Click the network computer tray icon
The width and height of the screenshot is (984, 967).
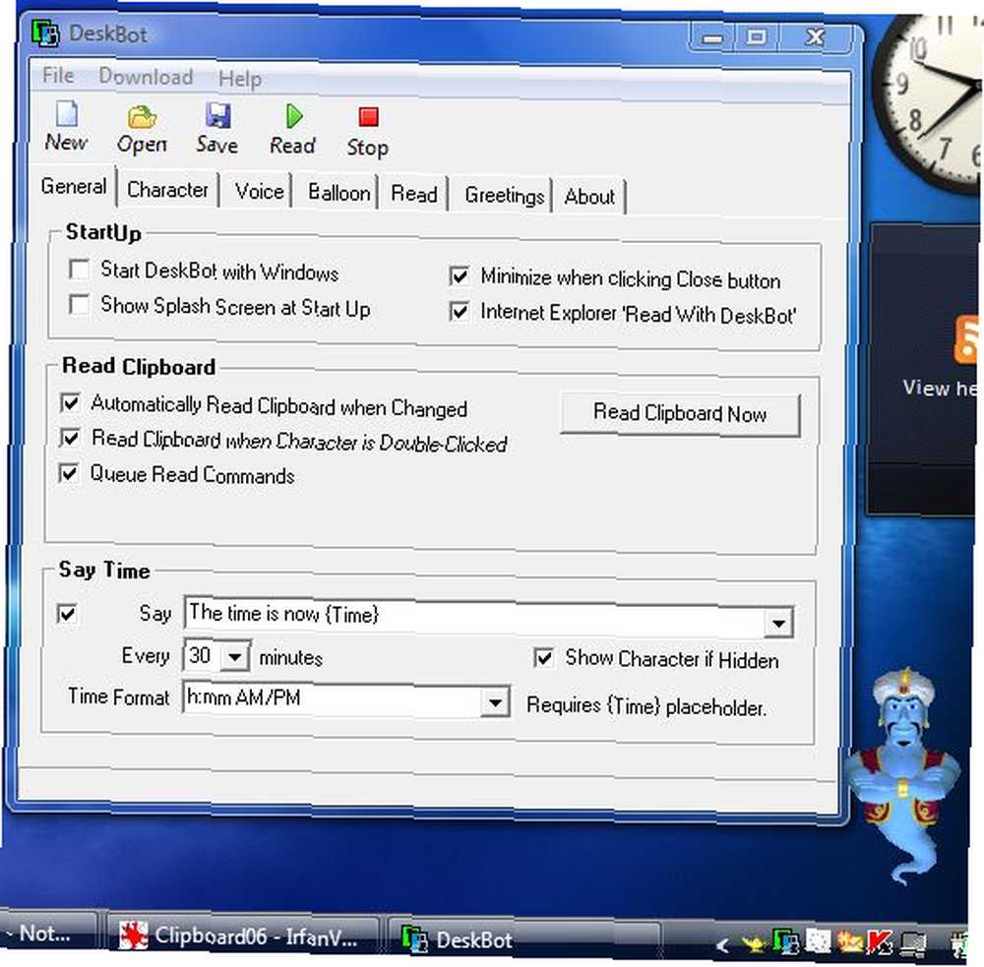[x=912, y=943]
